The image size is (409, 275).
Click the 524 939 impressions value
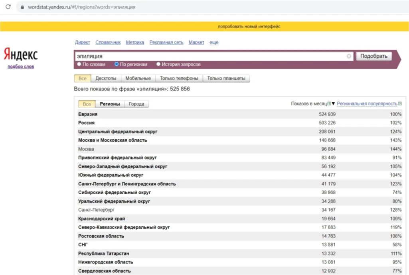pos(327,114)
